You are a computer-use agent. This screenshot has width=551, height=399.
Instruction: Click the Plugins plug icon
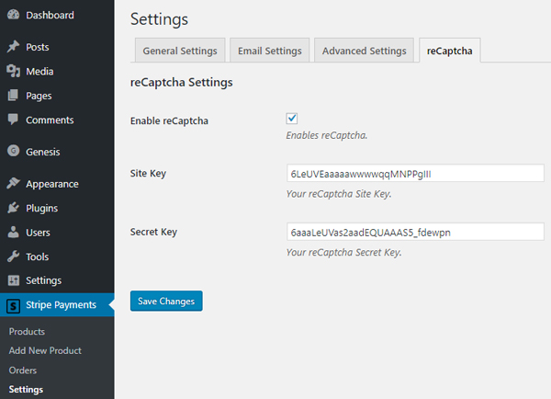14,208
